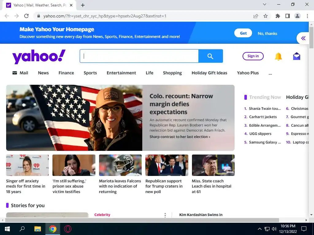Image resolution: width=314 pixels, height=235 pixels.
Task: Click the horizontal scrollbar at bottom
Action: (x=142, y=220)
